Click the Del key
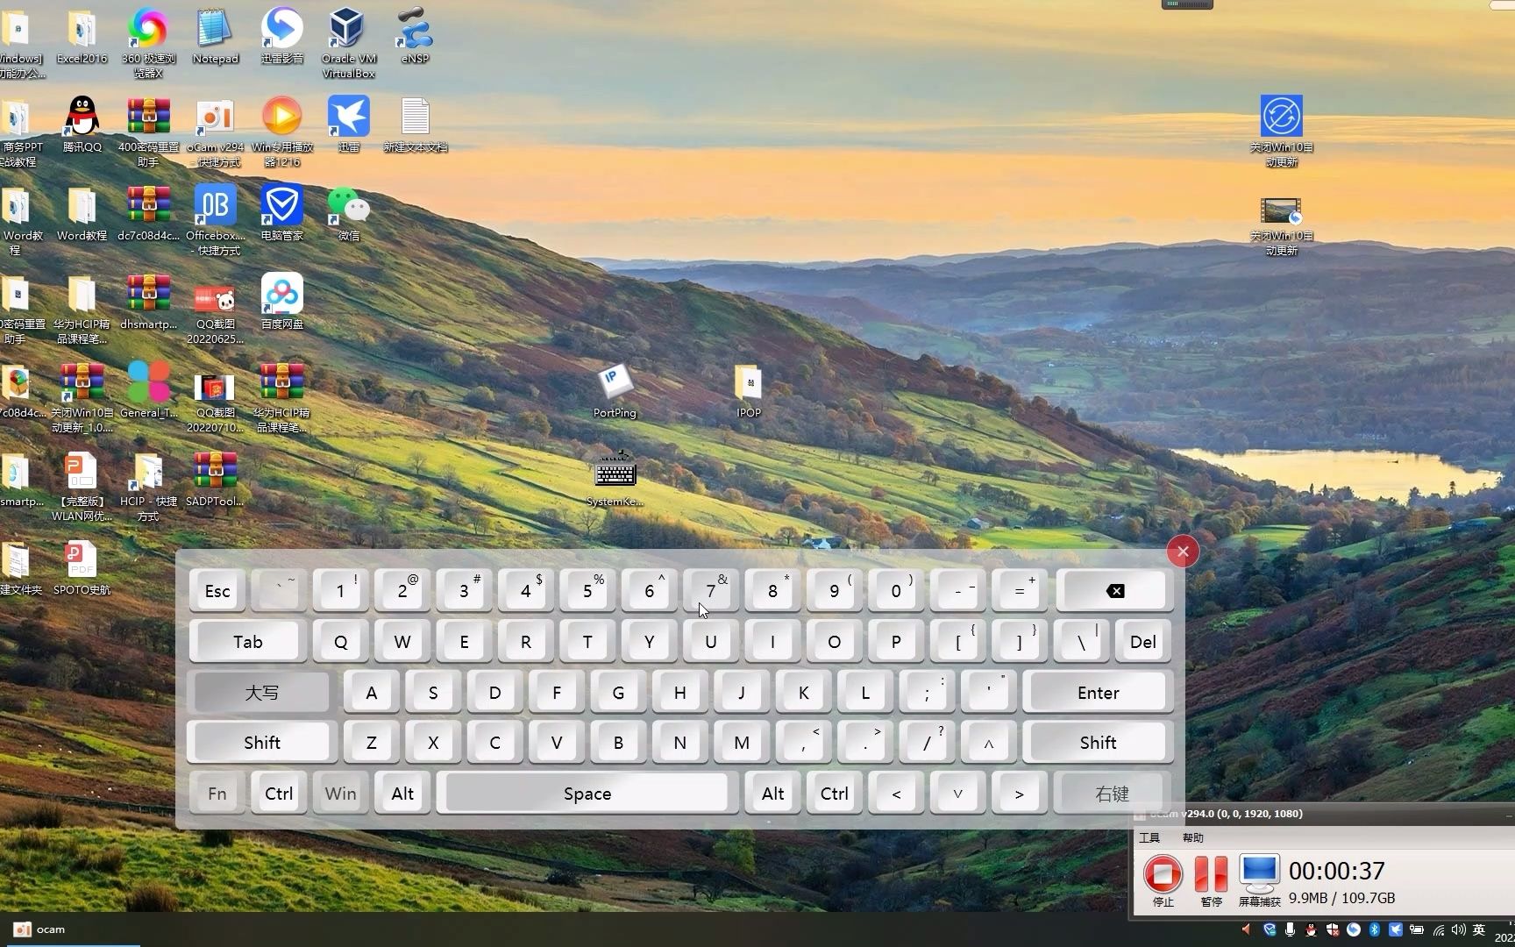The height and width of the screenshot is (947, 1515). click(x=1142, y=642)
